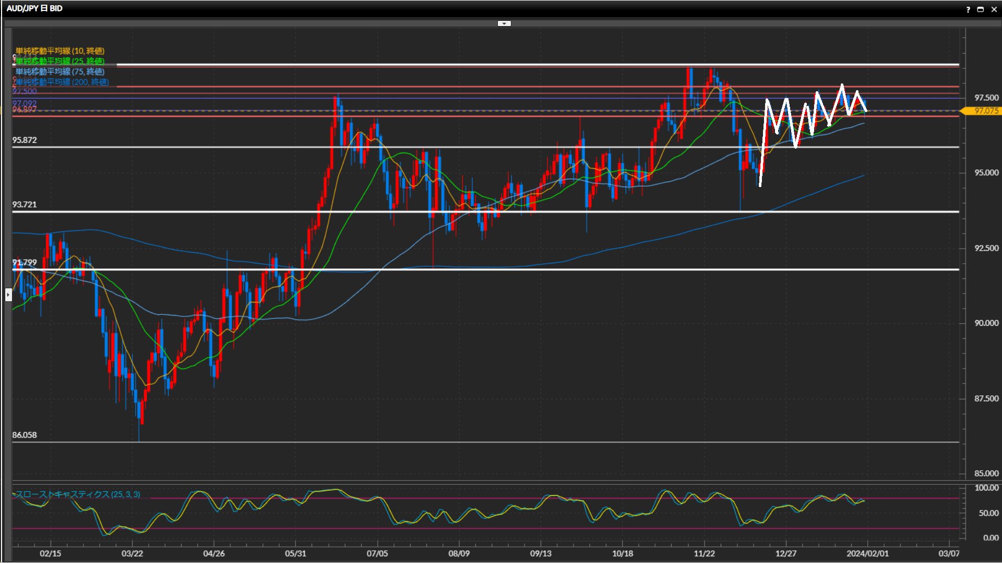Select the 10-period simple moving average label

(x=60, y=51)
